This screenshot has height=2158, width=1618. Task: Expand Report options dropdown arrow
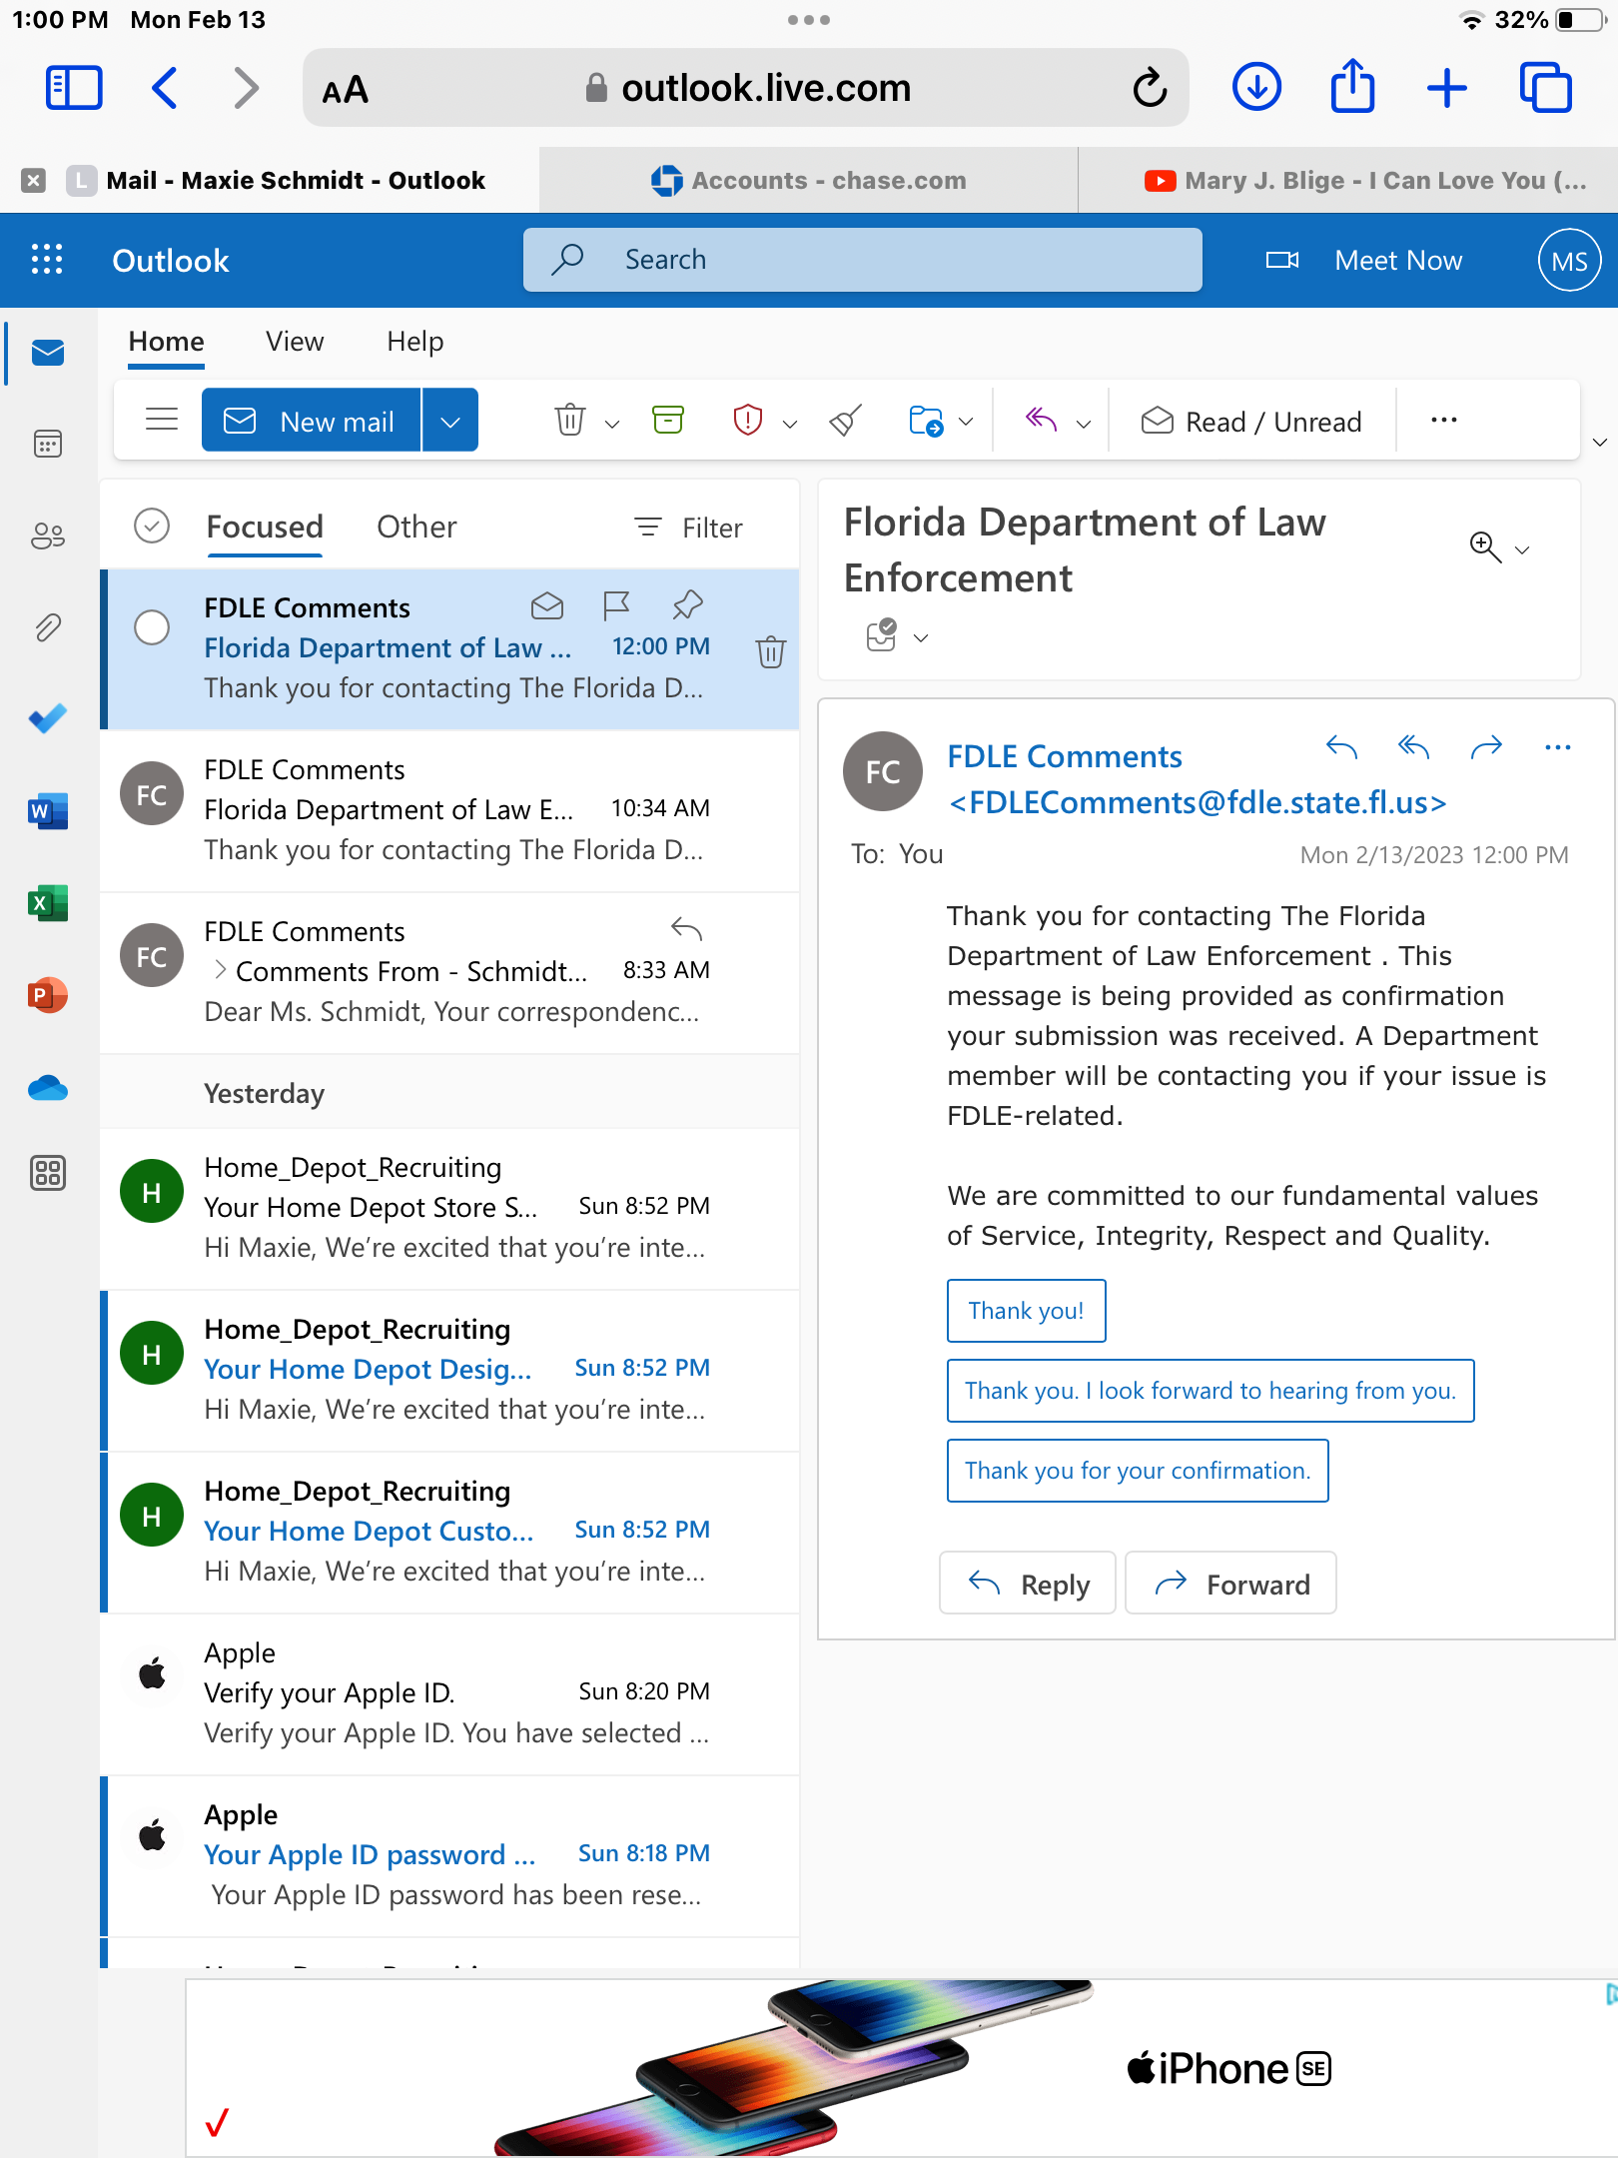tap(790, 424)
